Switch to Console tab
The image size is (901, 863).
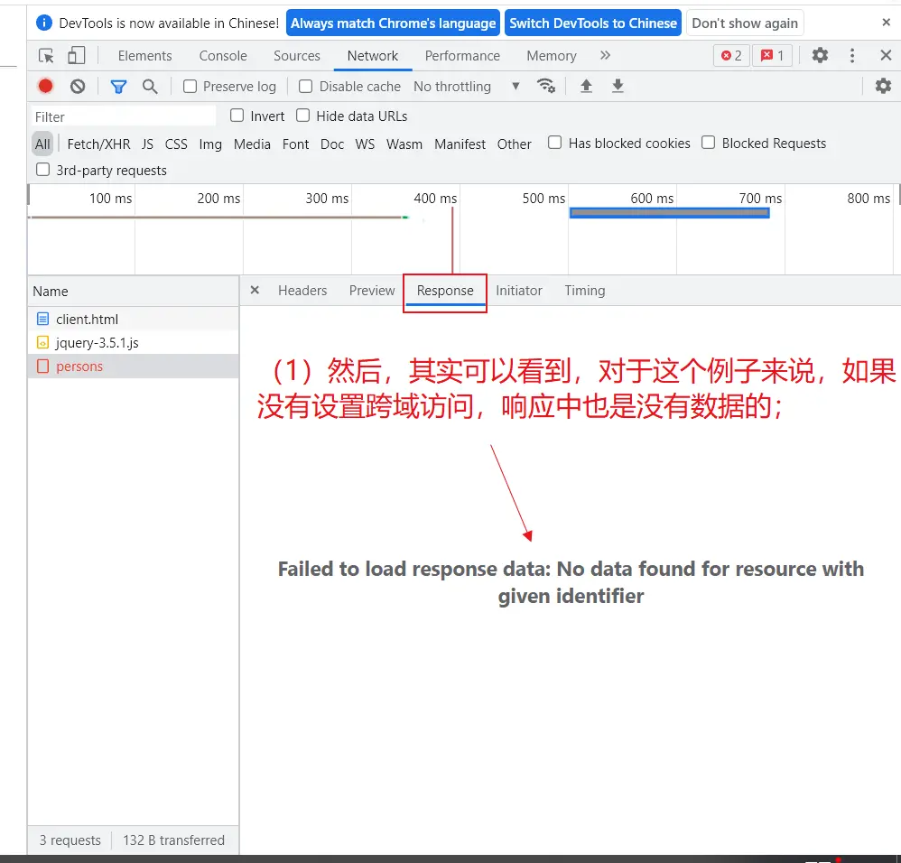click(x=223, y=56)
